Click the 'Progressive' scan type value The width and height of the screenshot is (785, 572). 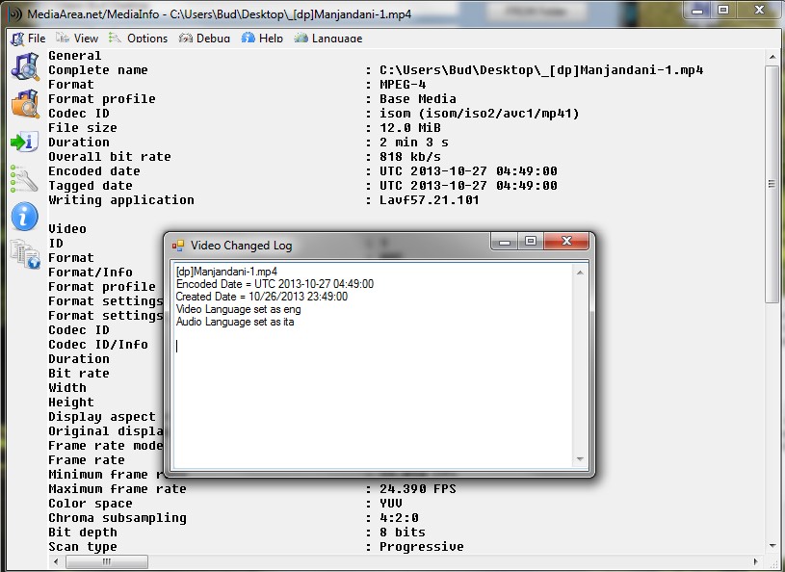(x=422, y=546)
